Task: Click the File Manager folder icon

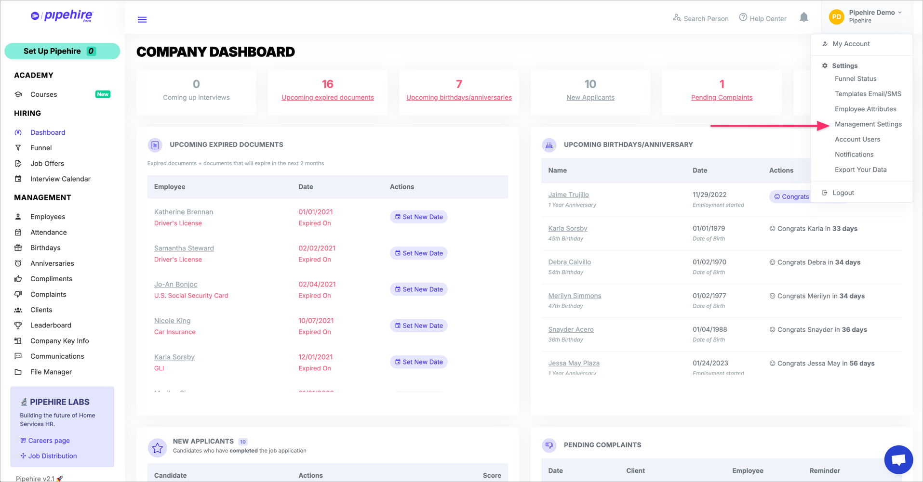Action: (18, 372)
